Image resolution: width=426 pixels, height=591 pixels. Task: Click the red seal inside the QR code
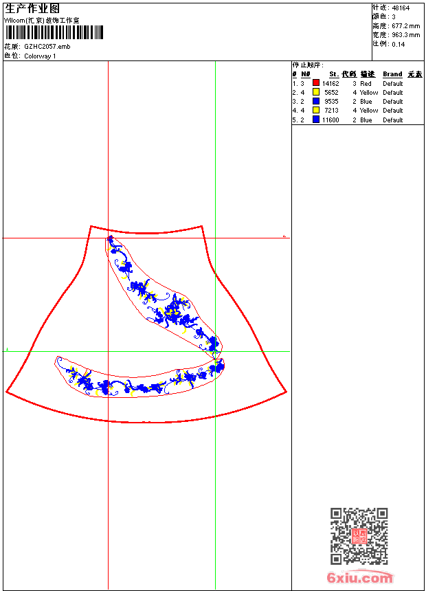(359, 536)
